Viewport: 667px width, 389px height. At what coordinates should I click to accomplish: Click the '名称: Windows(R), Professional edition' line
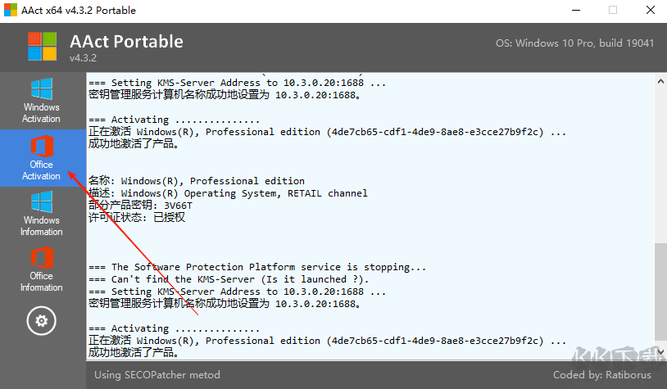pyautogui.click(x=197, y=181)
